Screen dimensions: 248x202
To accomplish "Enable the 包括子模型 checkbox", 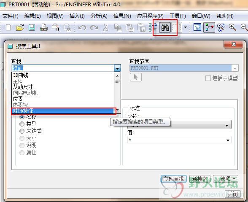I will click(x=208, y=78).
